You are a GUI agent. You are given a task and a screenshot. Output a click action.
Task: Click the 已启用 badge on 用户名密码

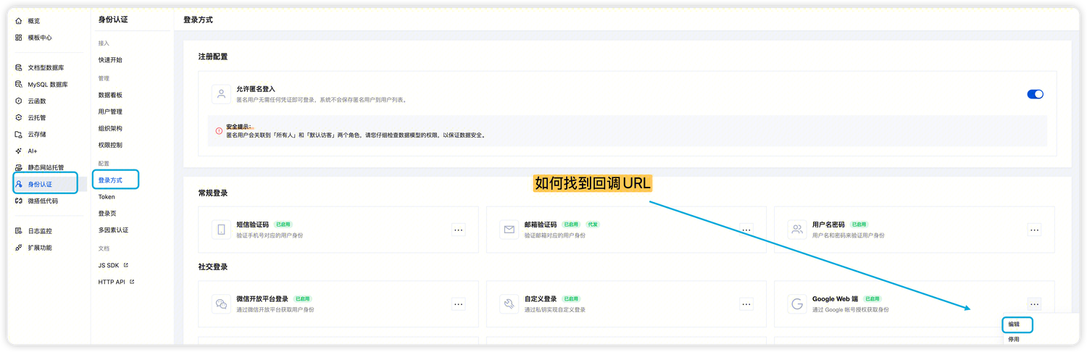(859, 225)
